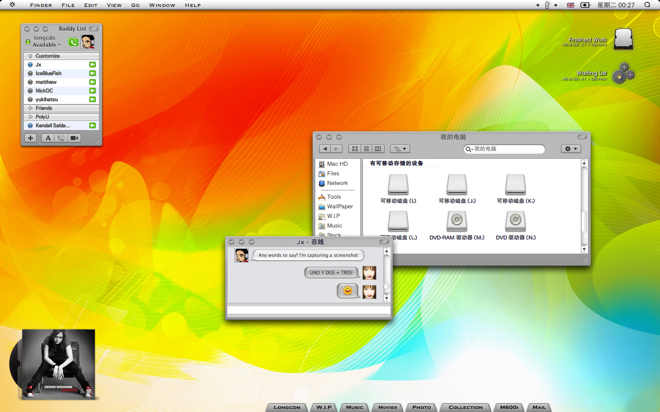This screenshot has height=412, width=660.
Task: Open the Movies dock tab
Action: (388, 407)
